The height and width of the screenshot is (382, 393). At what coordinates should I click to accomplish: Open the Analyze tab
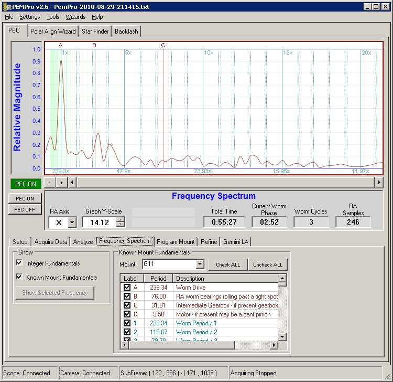83,242
